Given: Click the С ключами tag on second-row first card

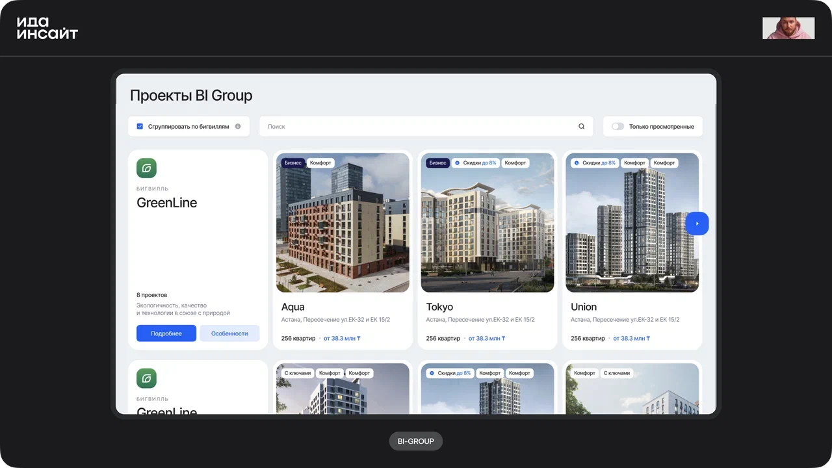Looking at the screenshot, I should (x=298, y=373).
